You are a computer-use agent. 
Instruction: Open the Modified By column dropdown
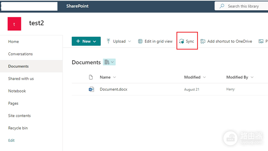click(x=252, y=77)
